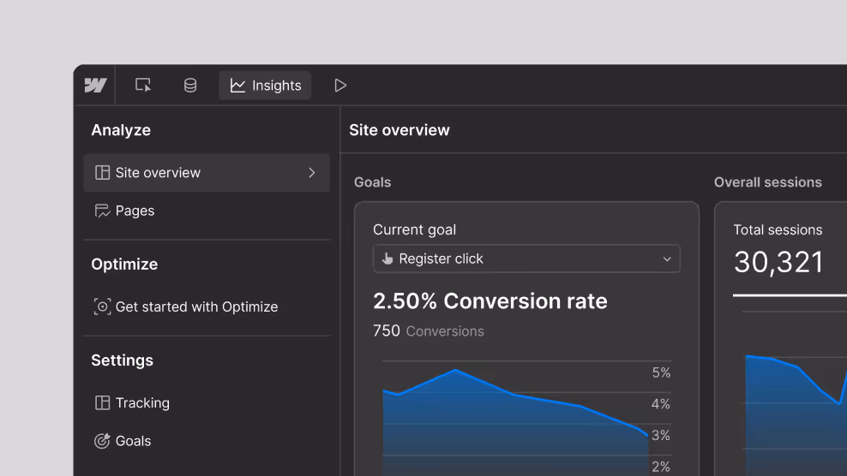Click the Pages chart icon

click(x=102, y=211)
